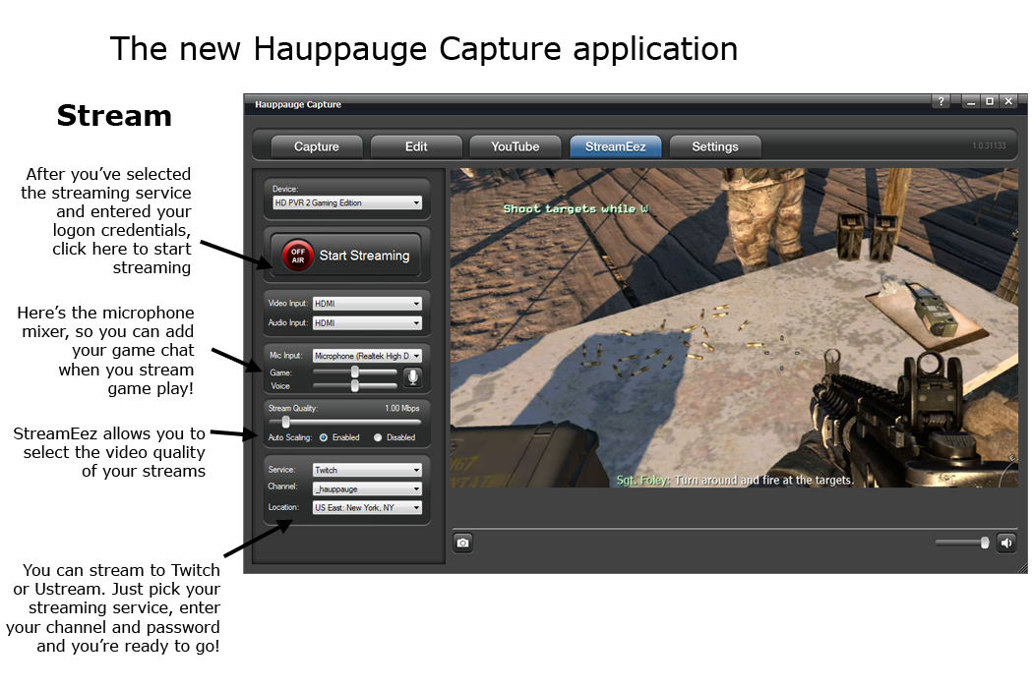Click the version number 1.0.31133
1033x688 pixels.
coord(989,145)
